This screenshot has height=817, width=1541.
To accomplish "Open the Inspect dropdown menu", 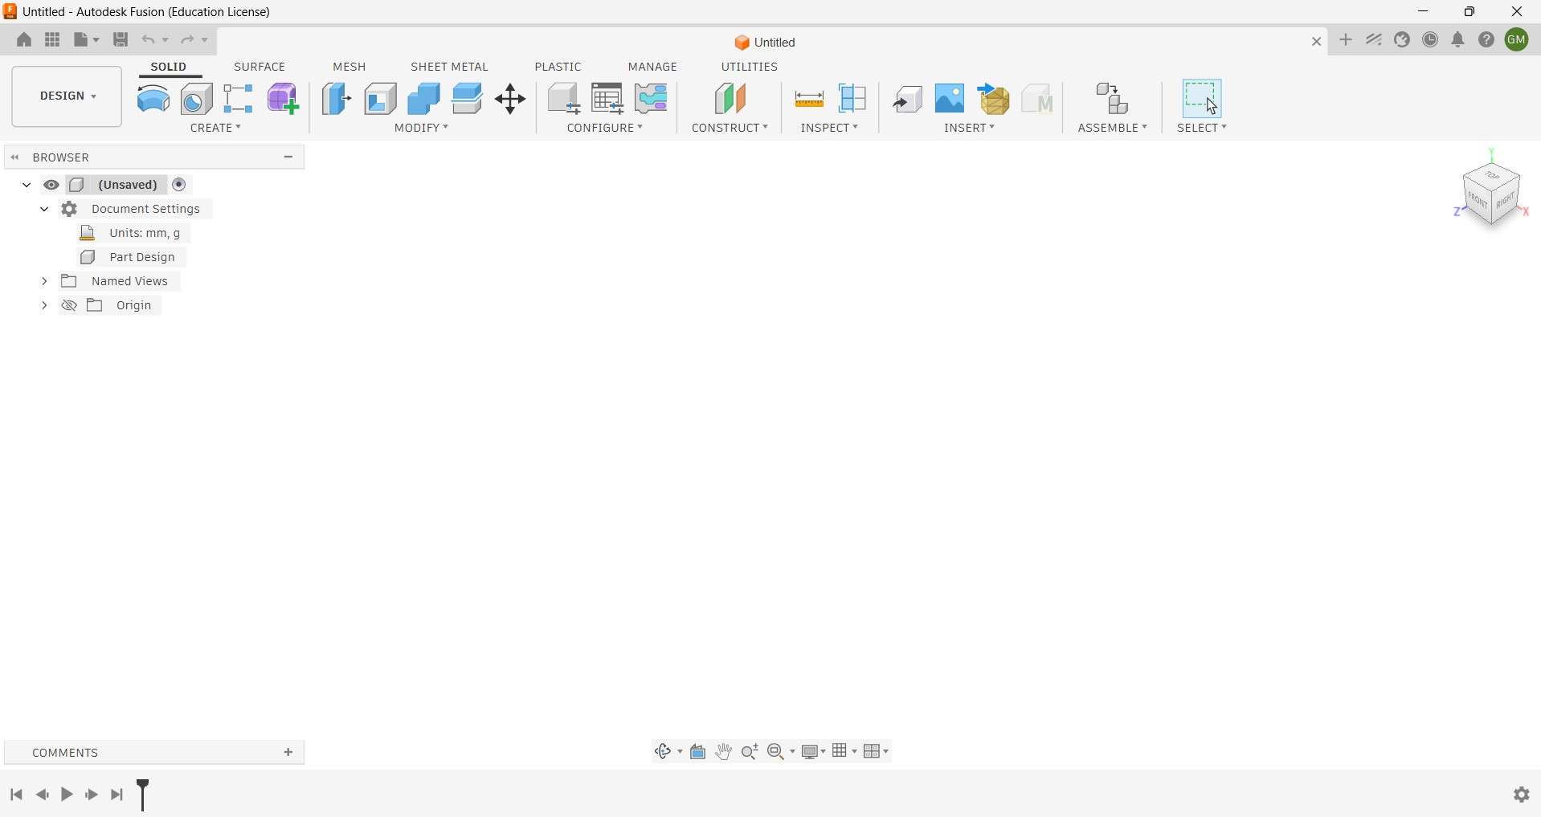I will point(830,129).
